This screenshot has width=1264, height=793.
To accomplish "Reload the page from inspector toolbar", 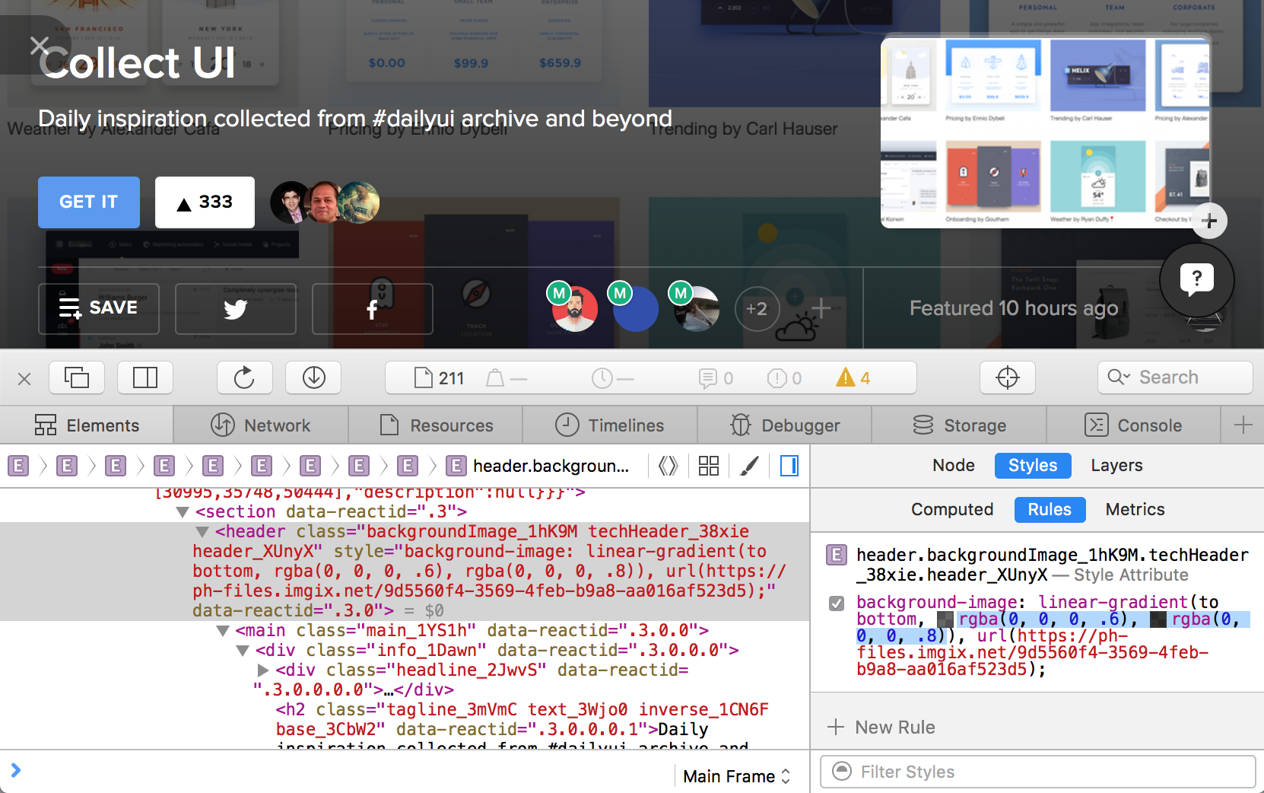I will tap(244, 377).
